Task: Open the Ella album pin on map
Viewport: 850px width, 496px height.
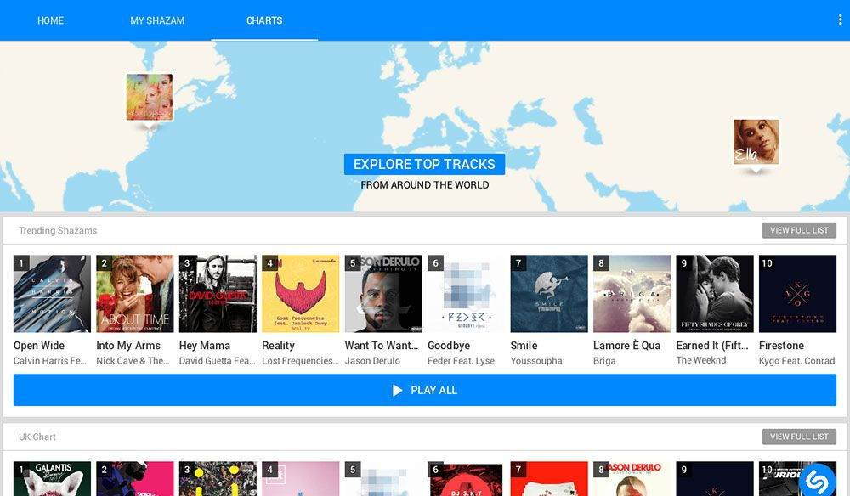Action: (x=756, y=142)
